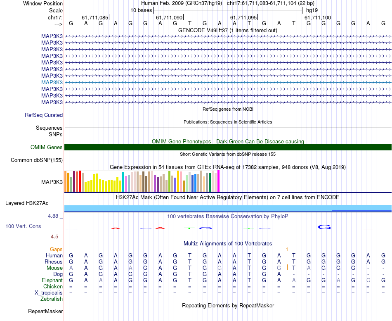Select the Elephant species alignment label
Image resolution: width=392 pixels, height=321 pixels.
52,281
